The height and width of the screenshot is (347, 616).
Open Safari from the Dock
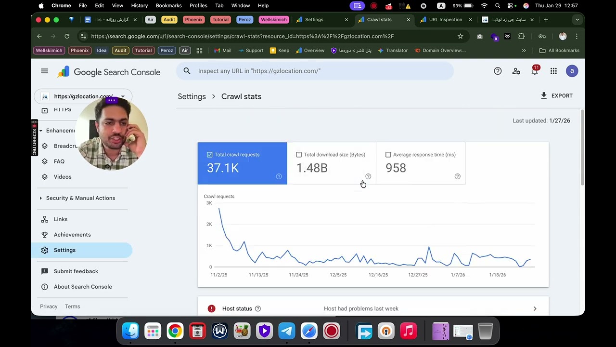pos(309,331)
